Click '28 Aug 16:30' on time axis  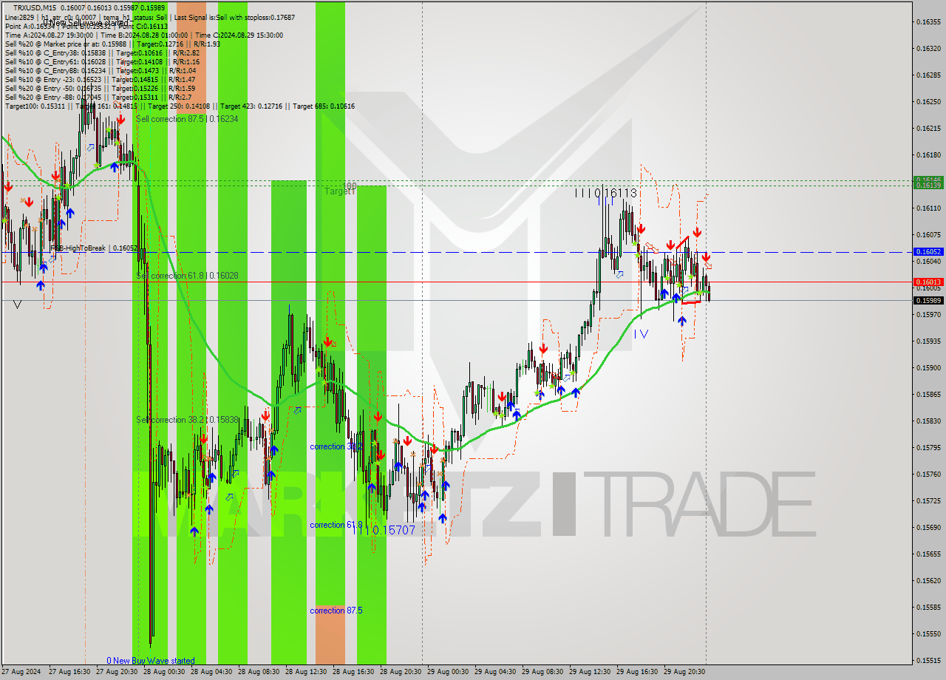coord(353,672)
